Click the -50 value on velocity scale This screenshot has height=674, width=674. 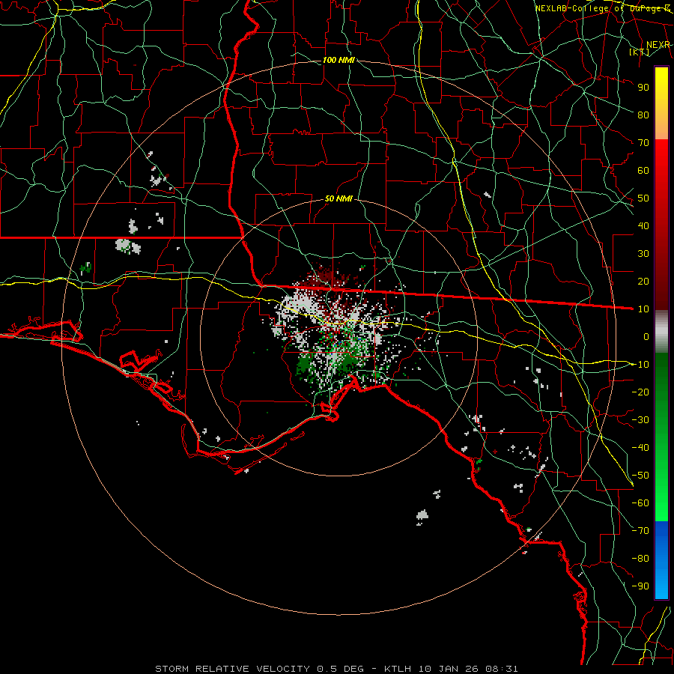(640, 476)
